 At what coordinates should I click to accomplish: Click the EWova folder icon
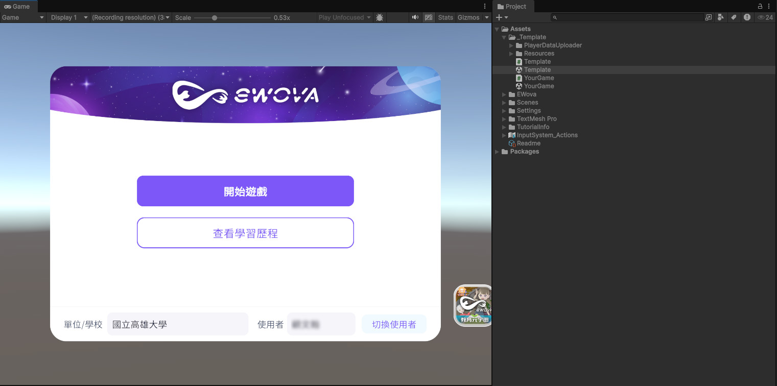pyautogui.click(x=512, y=94)
